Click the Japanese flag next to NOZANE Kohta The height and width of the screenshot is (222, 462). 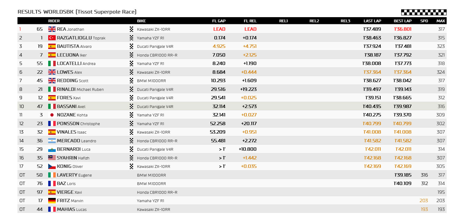(52, 115)
